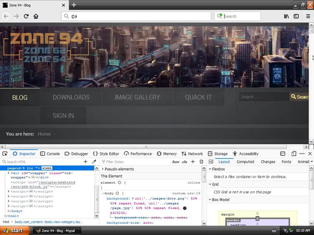Activate the element picker tool
This screenshot has height=235, width=314.
pos(5,154)
